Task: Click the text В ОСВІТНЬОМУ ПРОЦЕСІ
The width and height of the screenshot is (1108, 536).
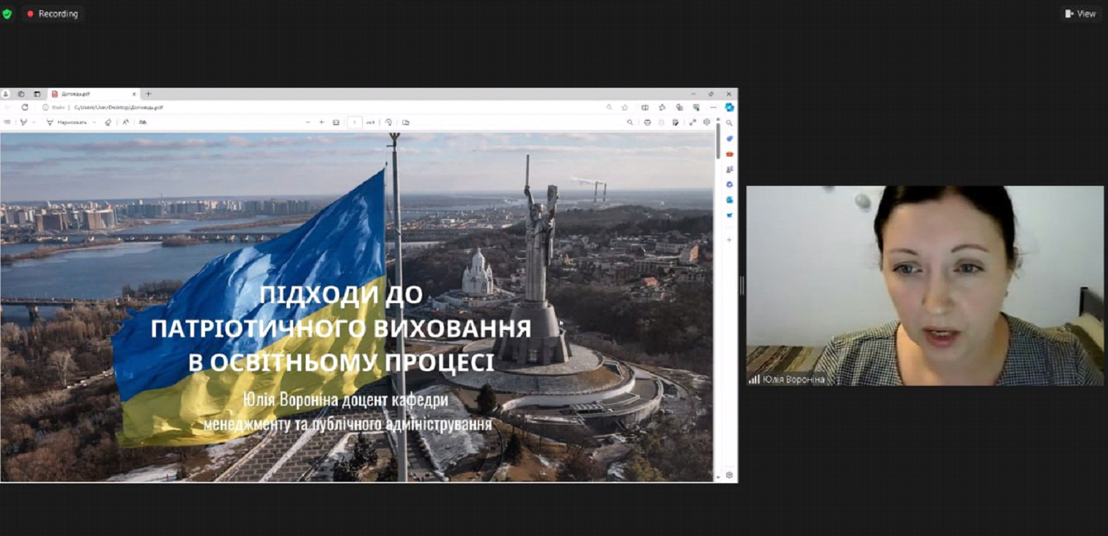Action: (x=341, y=362)
